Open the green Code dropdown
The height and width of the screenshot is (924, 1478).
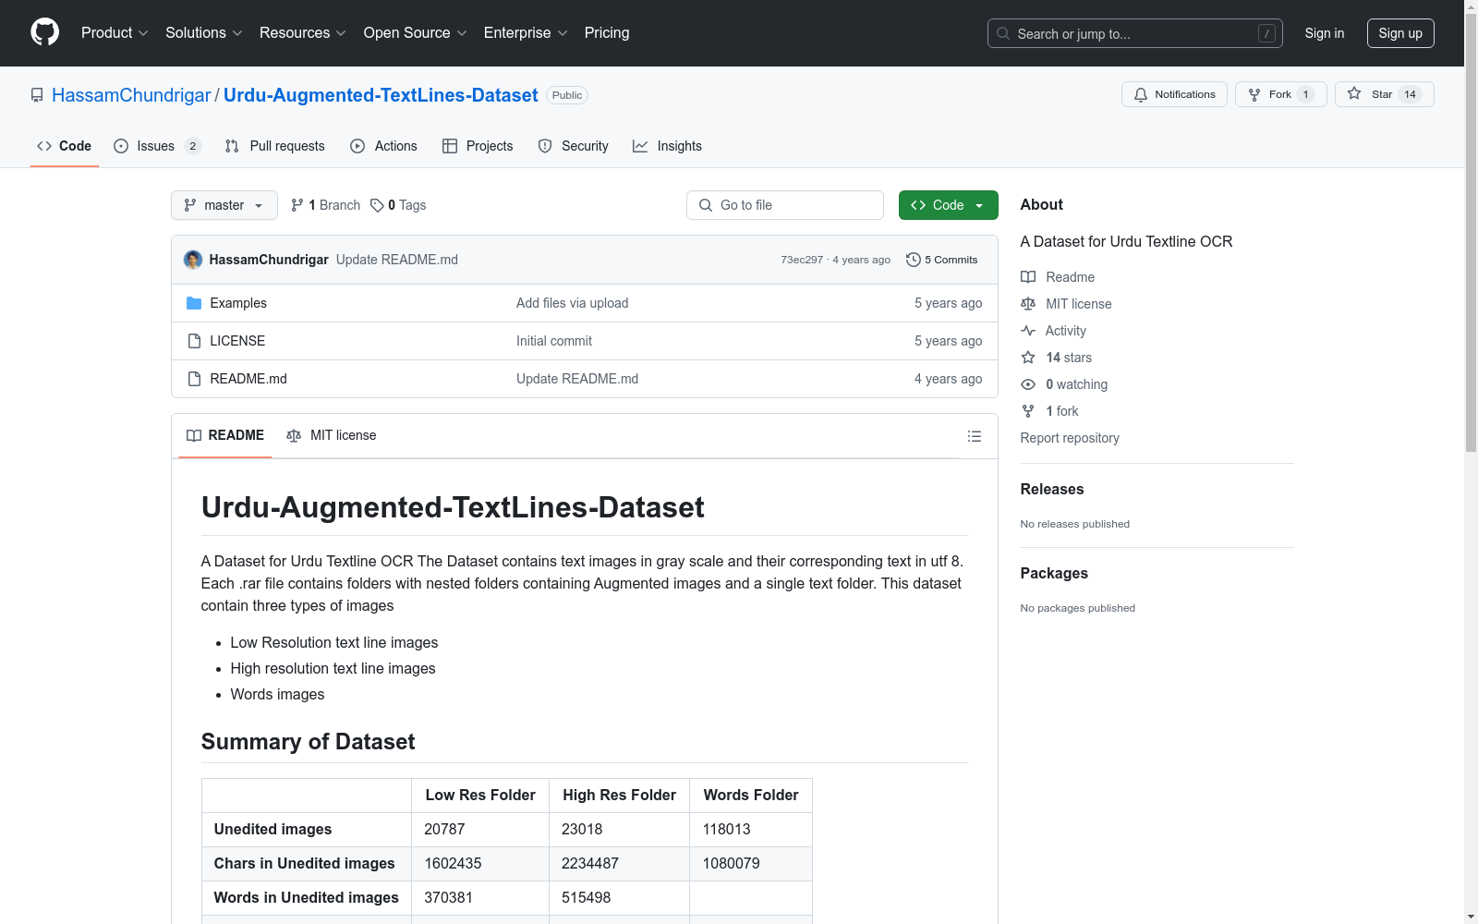pos(948,205)
